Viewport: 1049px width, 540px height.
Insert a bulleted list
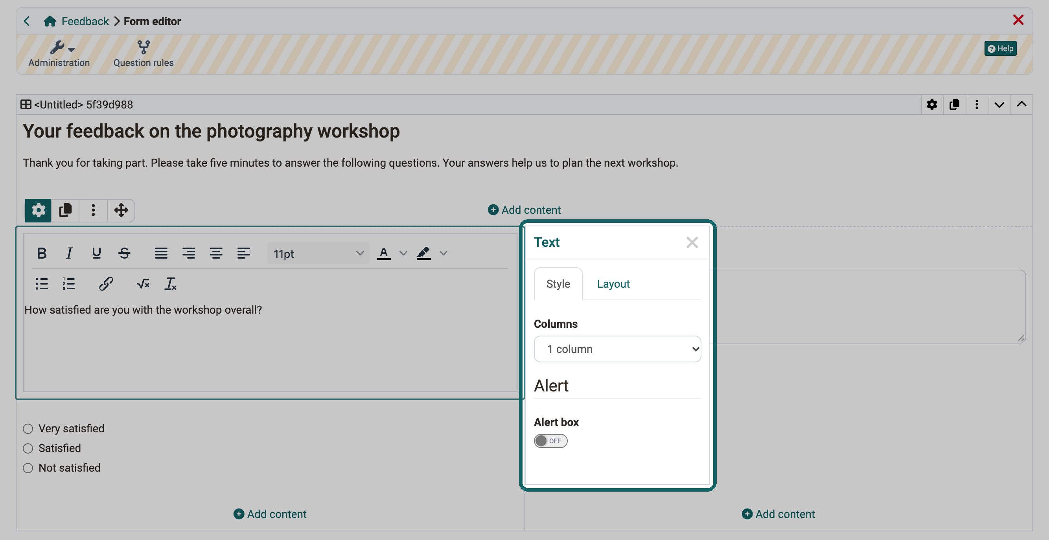tap(42, 284)
